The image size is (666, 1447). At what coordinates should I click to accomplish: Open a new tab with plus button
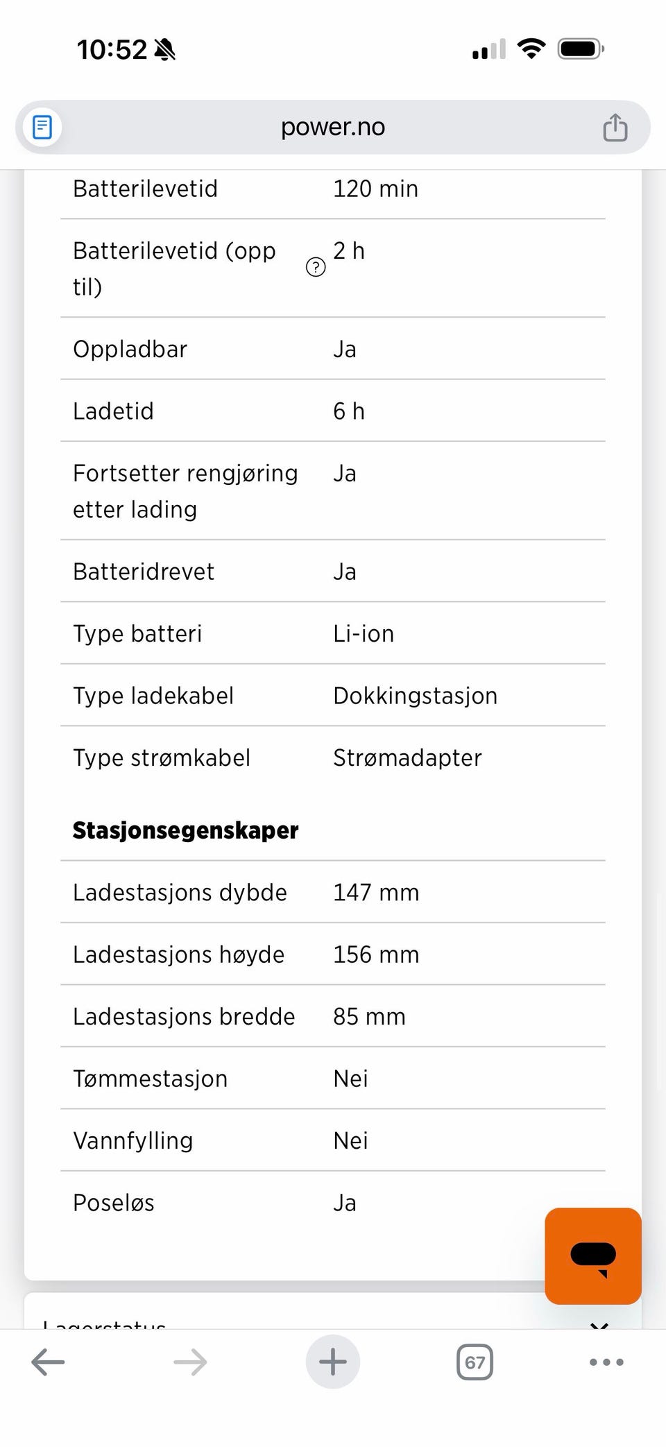(x=333, y=1362)
